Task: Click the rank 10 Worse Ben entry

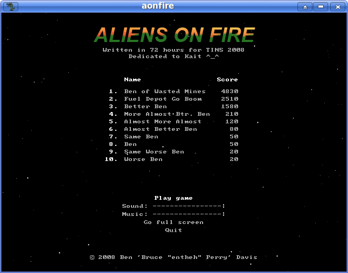Action: (143, 159)
